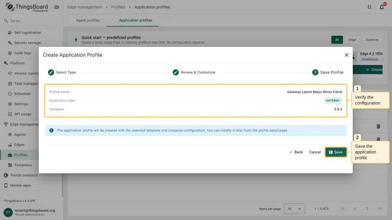The height and width of the screenshot is (220, 392).
Task: Click the Secrets storage key icon
Action: coord(10,43)
